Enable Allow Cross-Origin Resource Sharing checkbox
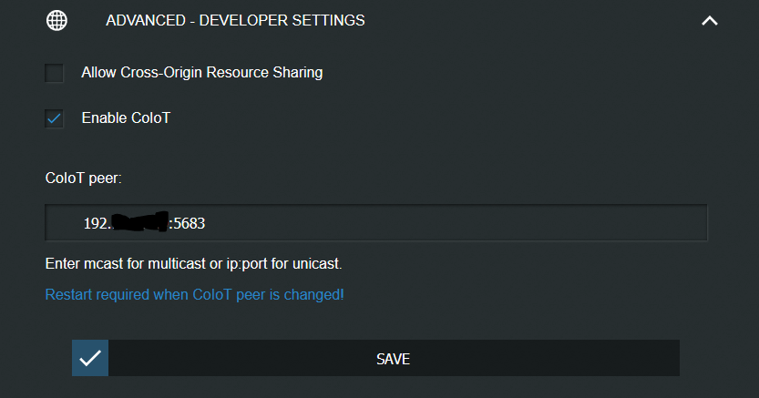The height and width of the screenshot is (398, 759). (x=55, y=73)
